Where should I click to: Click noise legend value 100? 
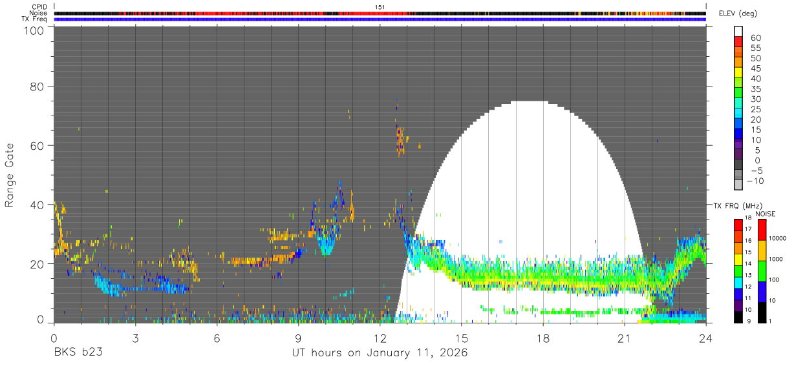(775, 281)
